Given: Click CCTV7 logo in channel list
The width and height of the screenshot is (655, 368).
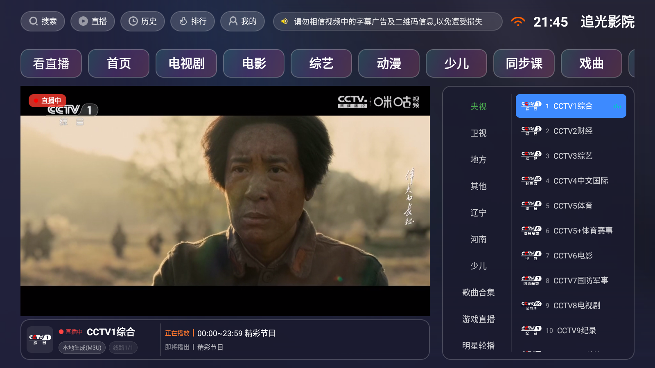Looking at the screenshot, I should tap(531, 280).
